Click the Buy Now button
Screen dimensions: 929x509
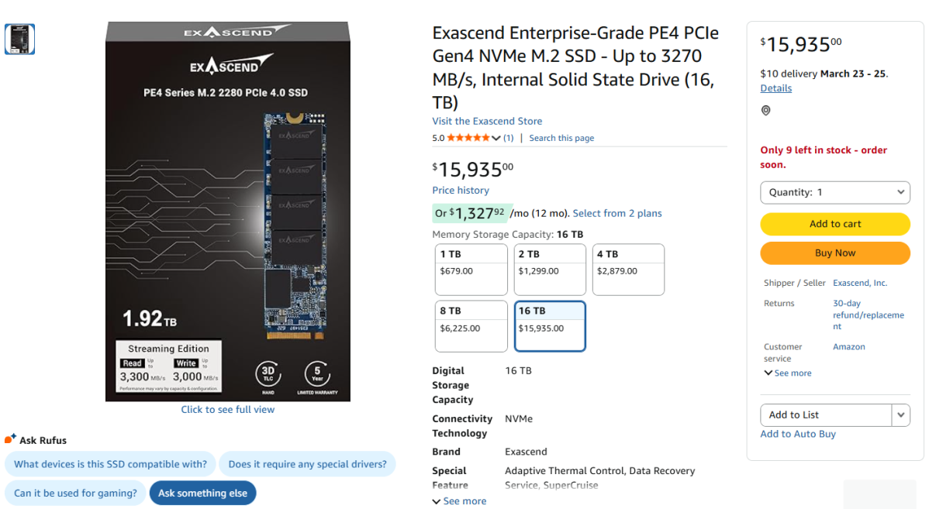pyautogui.click(x=834, y=253)
